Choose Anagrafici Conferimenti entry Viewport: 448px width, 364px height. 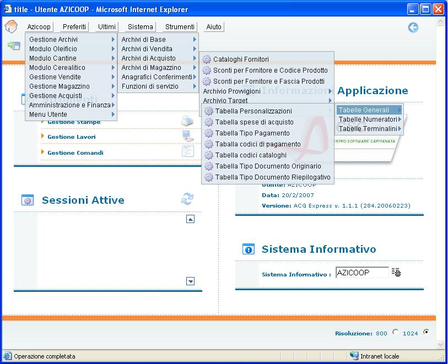pyautogui.click(x=158, y=77)
